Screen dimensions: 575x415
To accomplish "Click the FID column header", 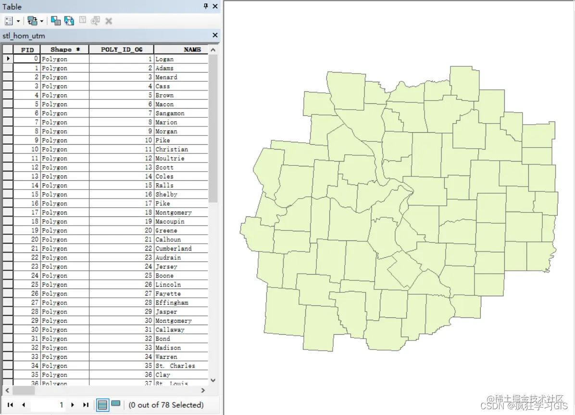I will [x=27, y=50].
